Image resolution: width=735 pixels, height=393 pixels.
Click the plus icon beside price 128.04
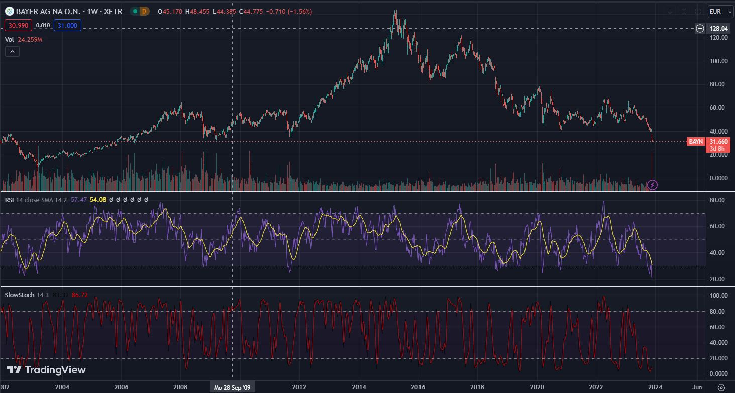[700, 29]
